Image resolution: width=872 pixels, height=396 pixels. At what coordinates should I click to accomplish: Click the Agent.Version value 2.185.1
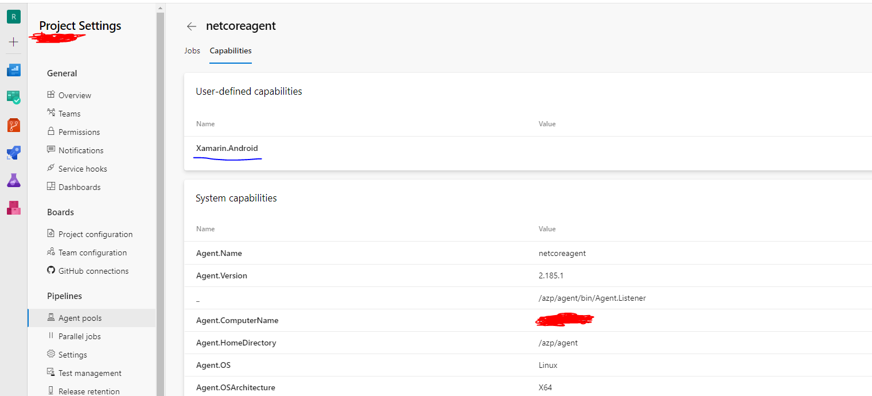pos(551,275)
